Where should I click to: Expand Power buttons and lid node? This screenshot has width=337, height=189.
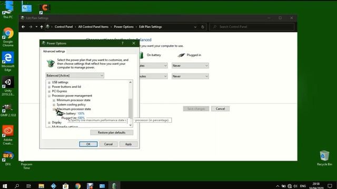49,87
